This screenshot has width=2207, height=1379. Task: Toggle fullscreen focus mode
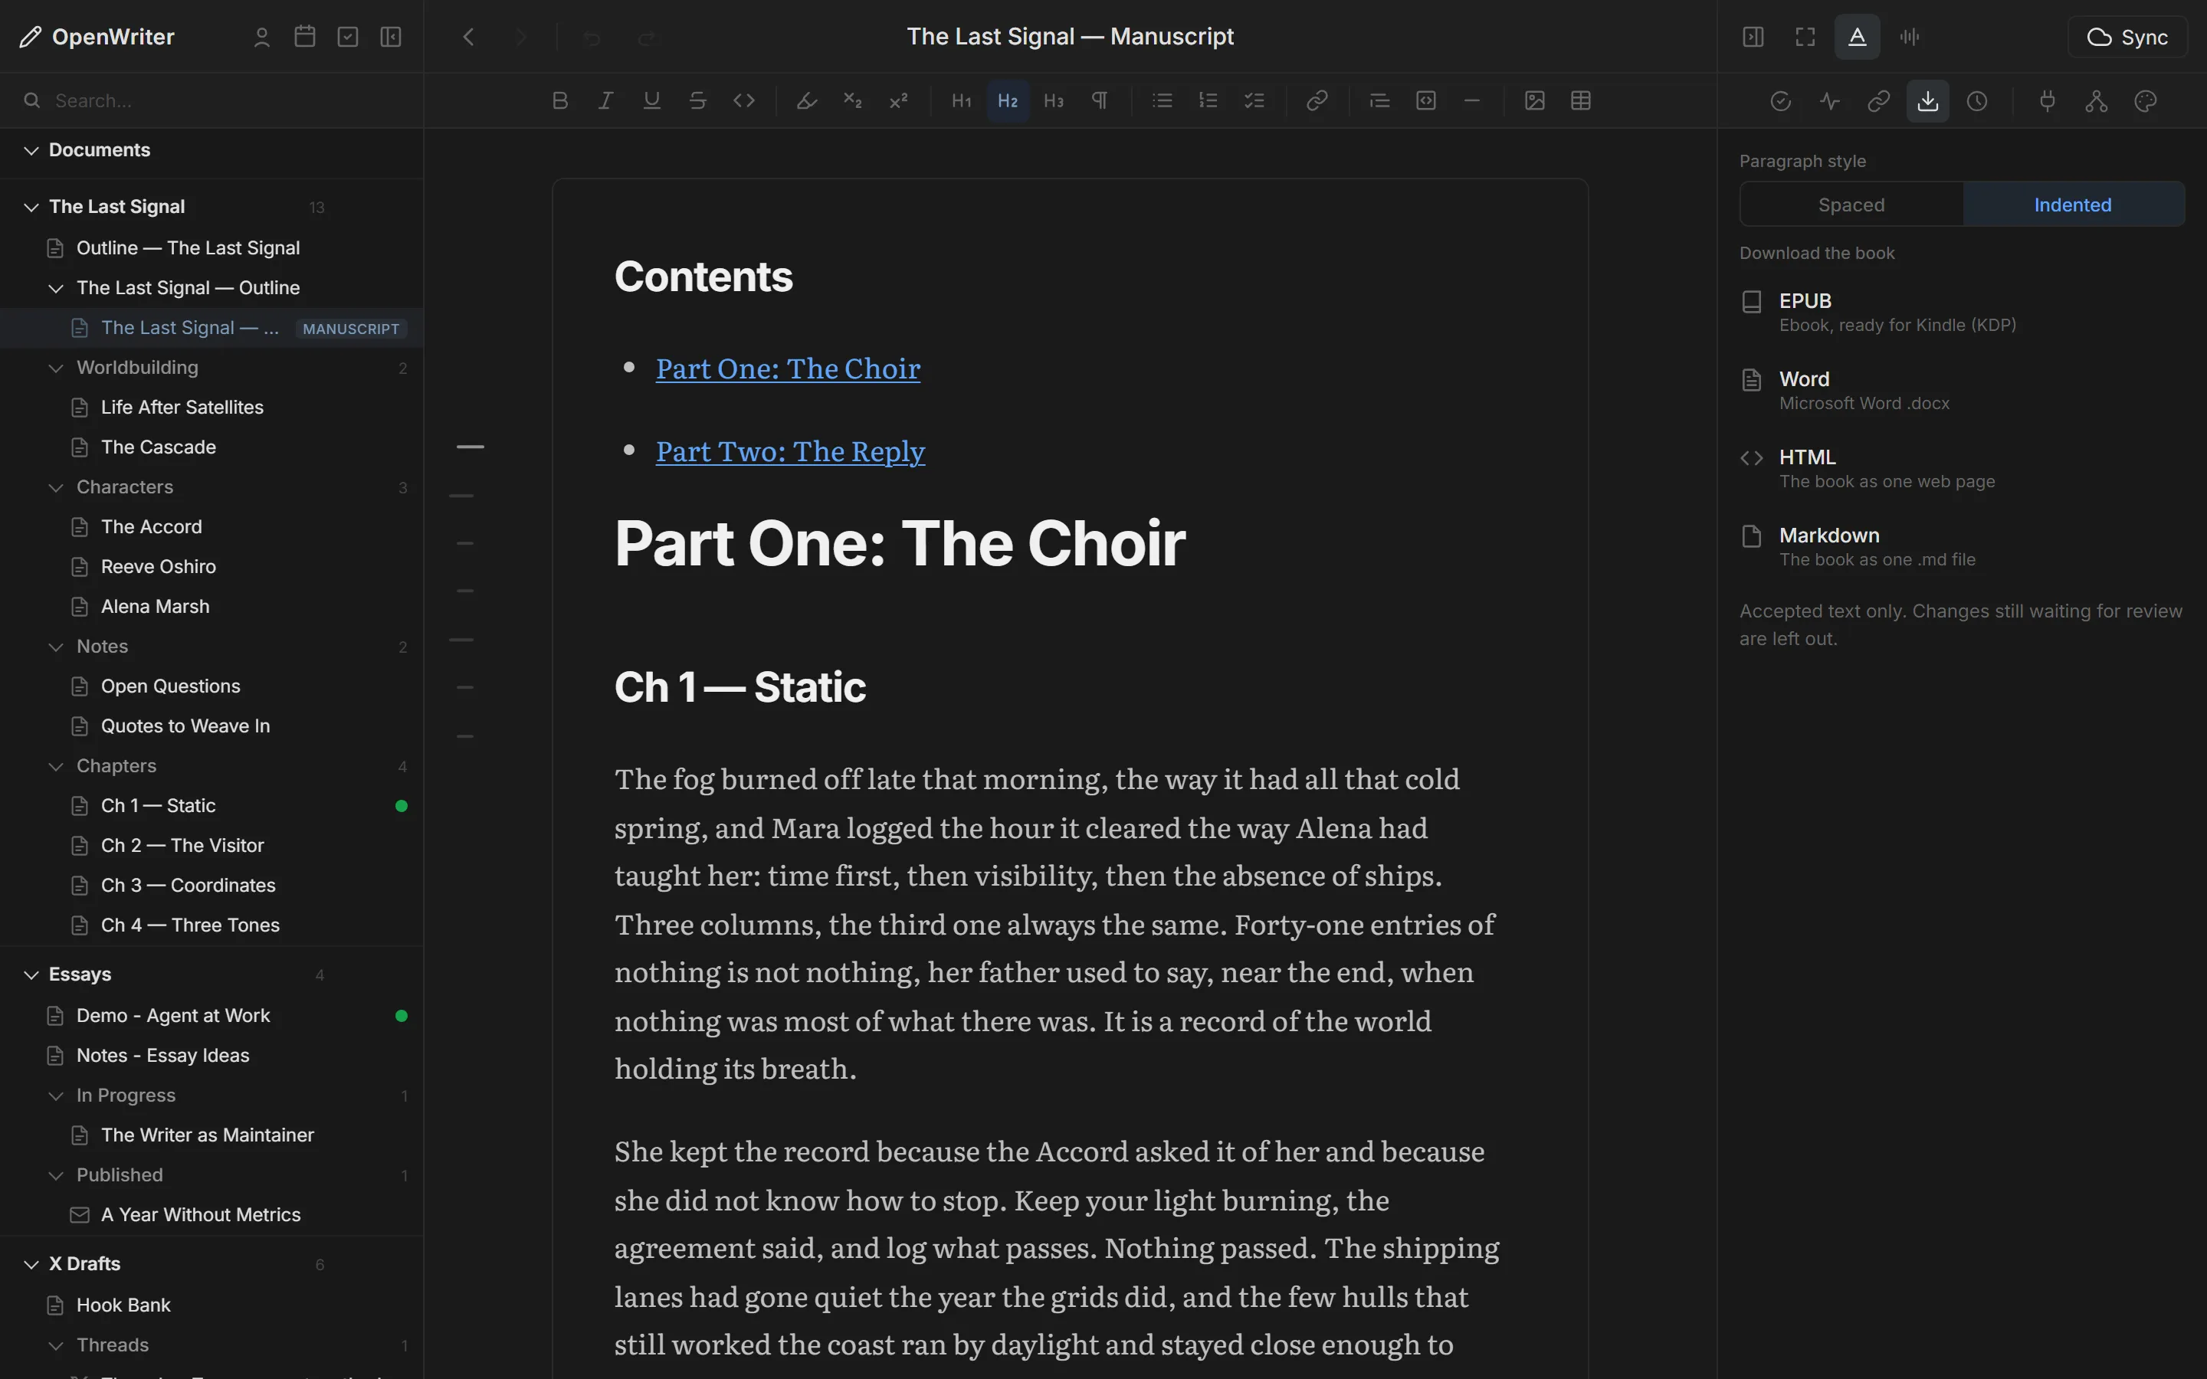pos(1805,37)
